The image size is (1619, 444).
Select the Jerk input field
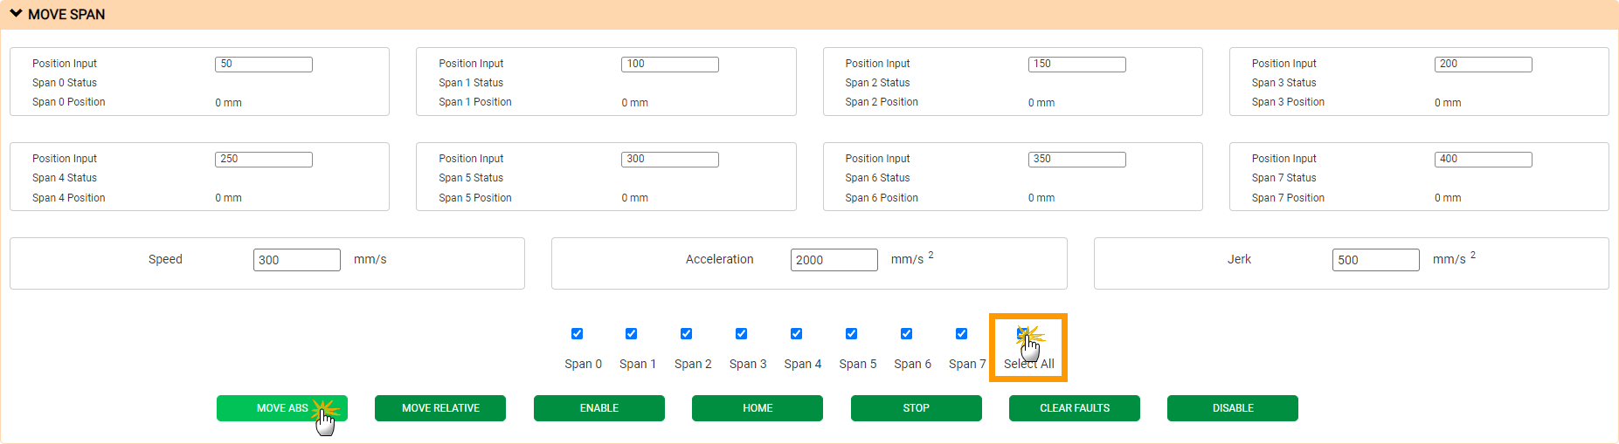1375,260
